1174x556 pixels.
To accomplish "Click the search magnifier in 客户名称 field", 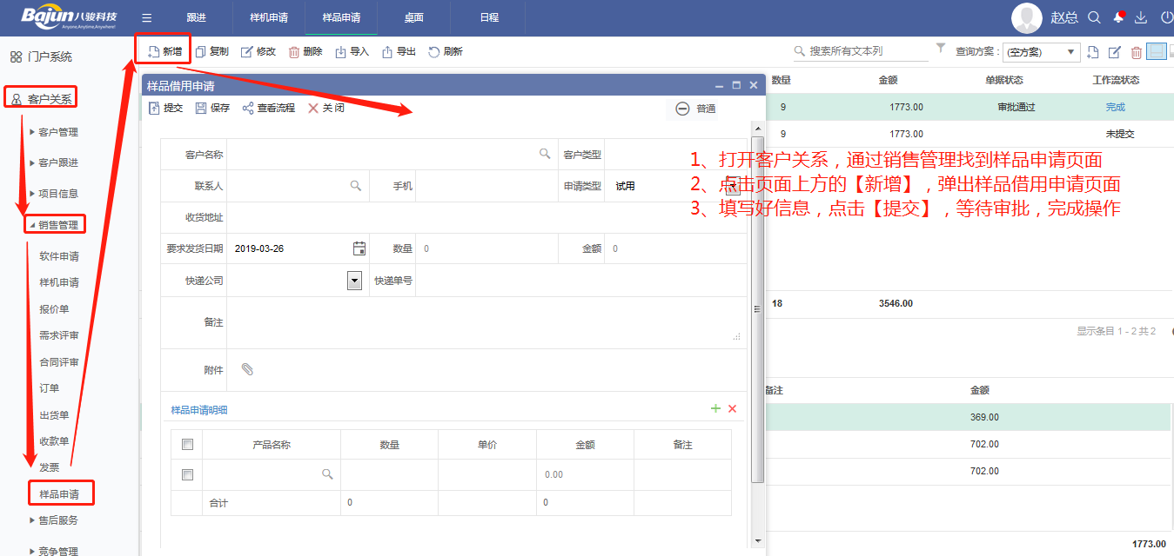I will 545,154.
